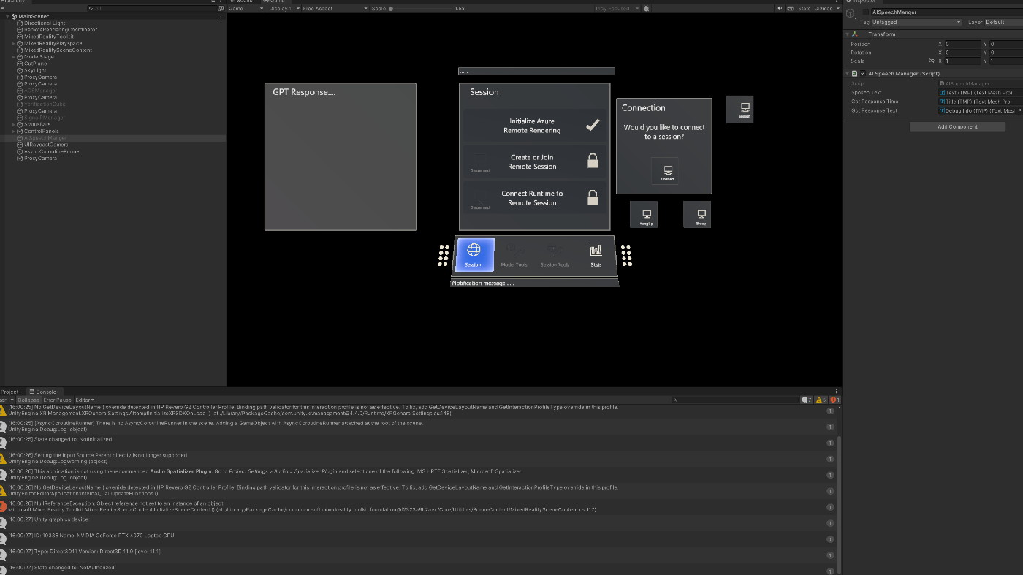Click the Spoken Text object field
Screen dimensions: 1023x575
click(x=981, y=93)
